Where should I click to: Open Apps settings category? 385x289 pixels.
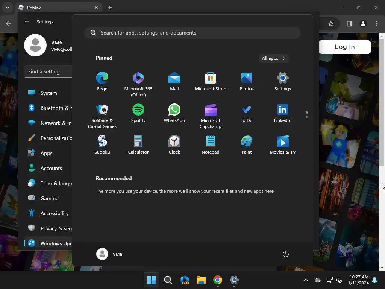[x=49, y=154]
